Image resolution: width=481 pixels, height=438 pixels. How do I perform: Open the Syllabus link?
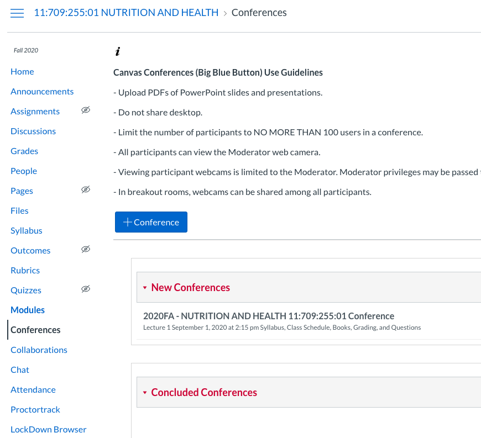[x=27, y=230]
